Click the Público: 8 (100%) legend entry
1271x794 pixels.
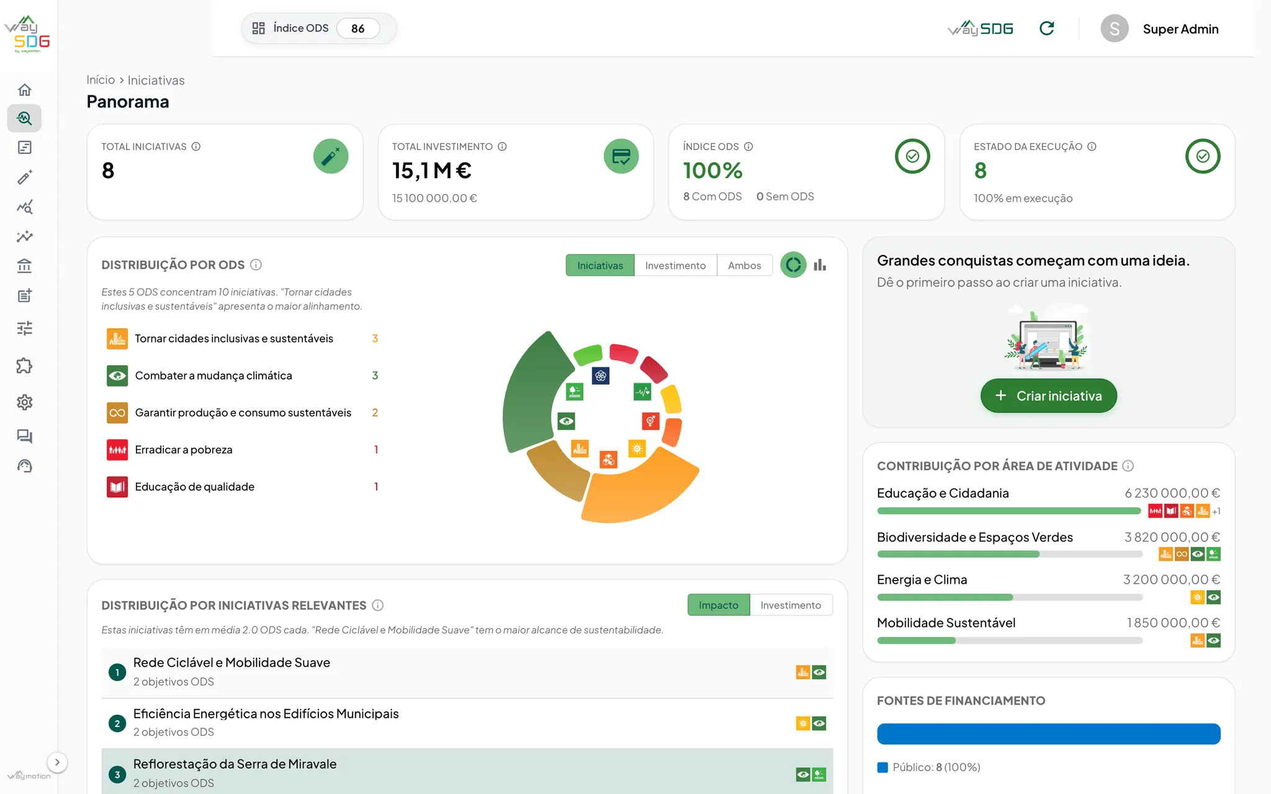tap(928, 767)
